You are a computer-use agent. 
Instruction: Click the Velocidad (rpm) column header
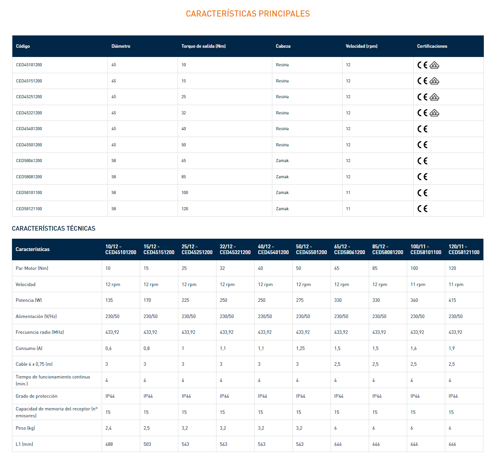[x=361, y=46]
